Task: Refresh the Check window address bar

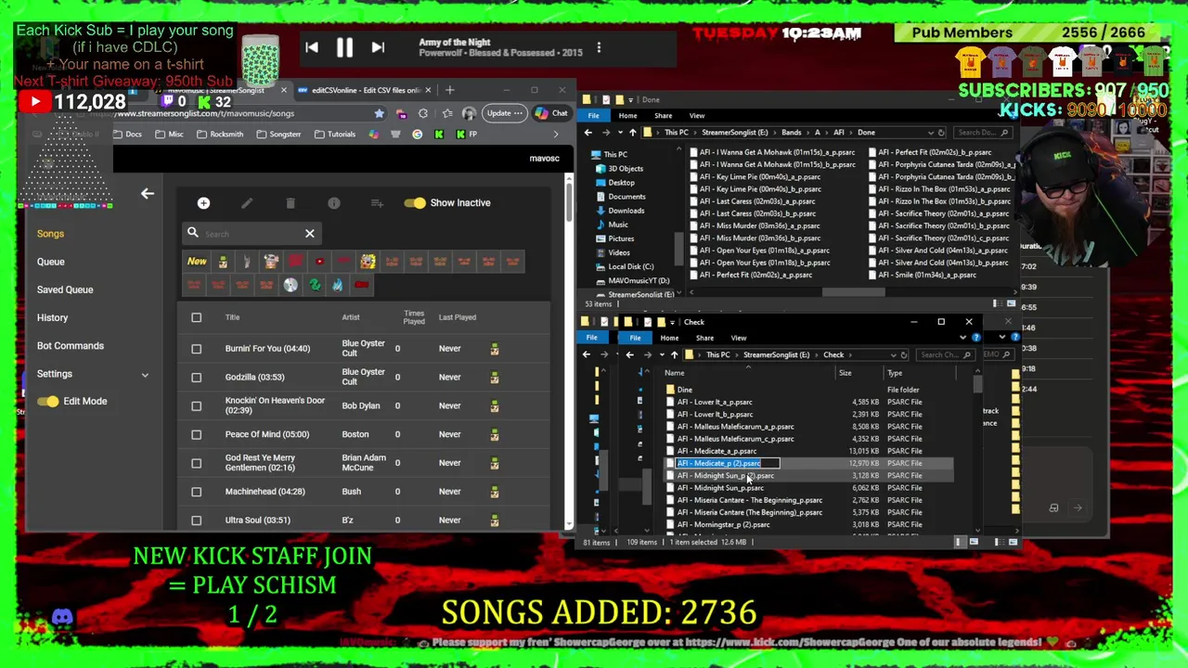Action: tap(904, 354)
